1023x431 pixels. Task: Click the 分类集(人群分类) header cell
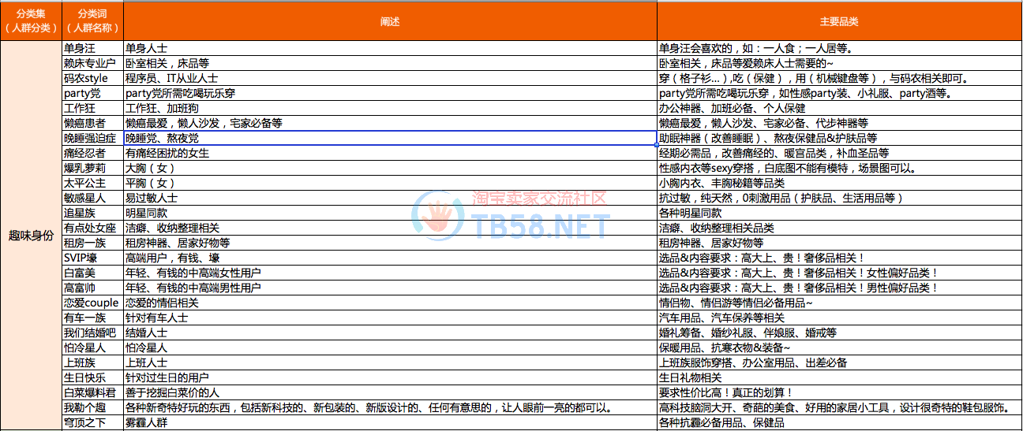30,21
